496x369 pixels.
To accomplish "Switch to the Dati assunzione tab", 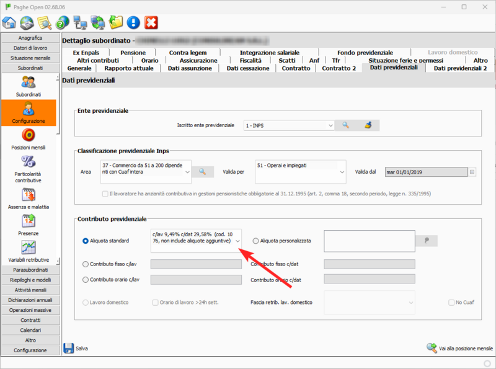I will [x=191, y=68].
